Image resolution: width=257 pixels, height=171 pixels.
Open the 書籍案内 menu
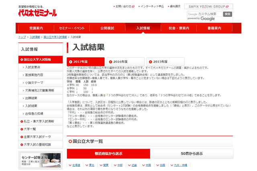pos(214,28)
